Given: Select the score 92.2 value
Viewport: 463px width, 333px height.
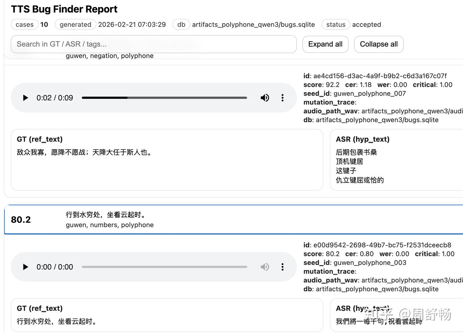Looking at the screenshot, I should [332, 85].
